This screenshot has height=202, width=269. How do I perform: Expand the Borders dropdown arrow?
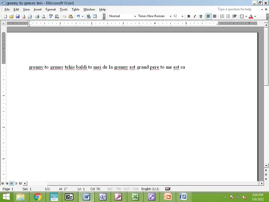[246, 16]
